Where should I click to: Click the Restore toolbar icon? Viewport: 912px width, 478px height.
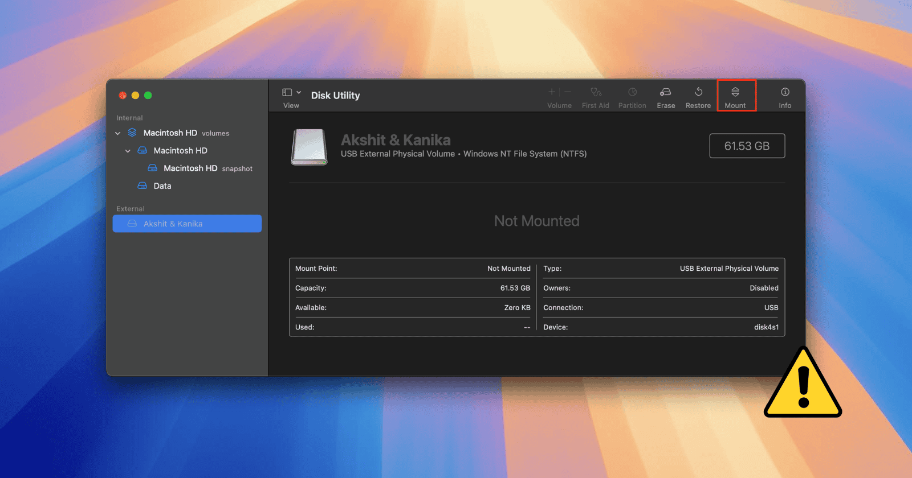[x=698, y=92]
